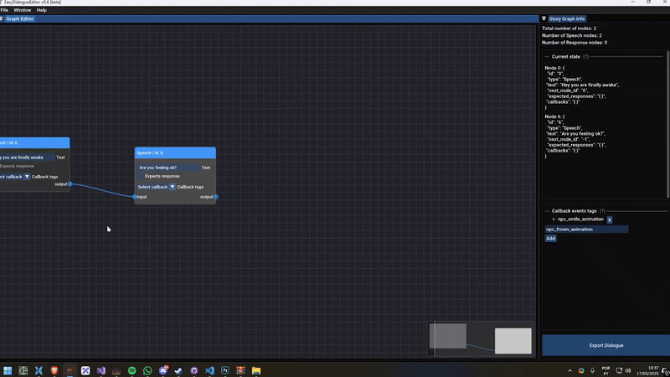This screenshot has height=377, width=670.
Task: Open Spotify from the taskbar
Action: pos(132,370)
